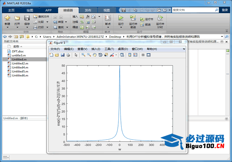Click the Breakpoints (断点) icon

(x=108, y=18)
